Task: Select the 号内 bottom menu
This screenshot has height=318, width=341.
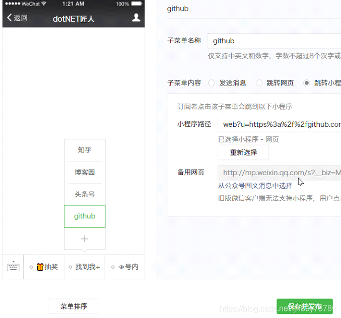Action: tap(125, 267)
